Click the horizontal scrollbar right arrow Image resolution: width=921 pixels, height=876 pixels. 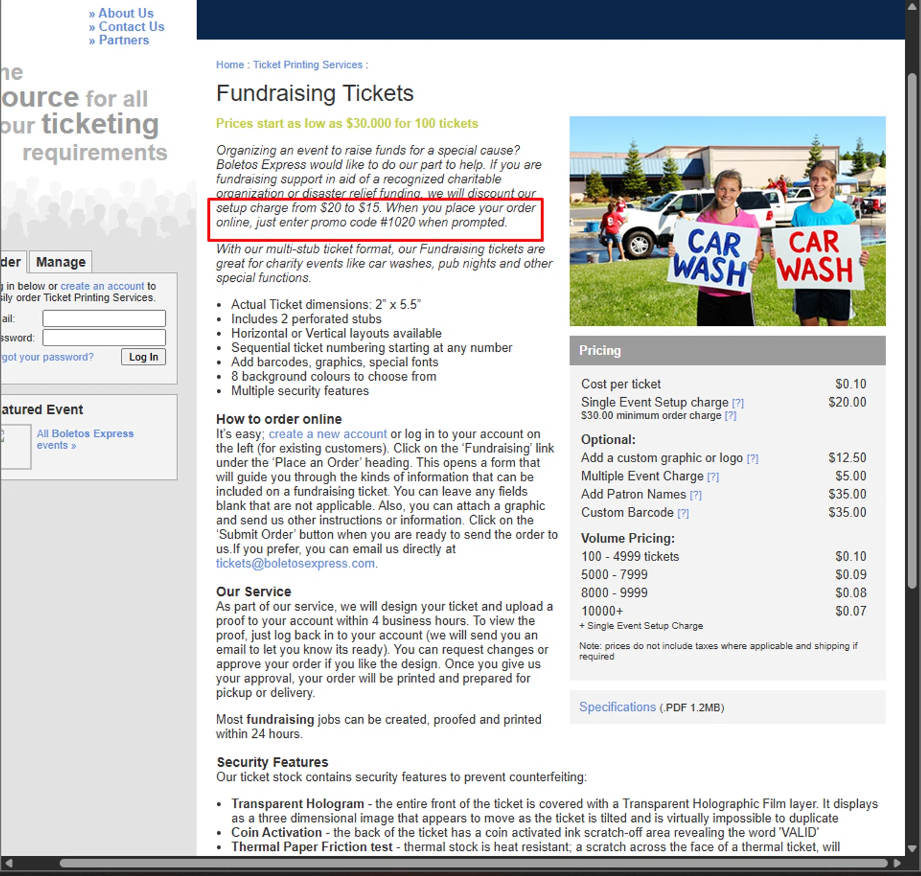896,862
